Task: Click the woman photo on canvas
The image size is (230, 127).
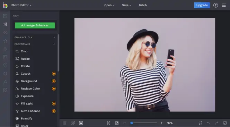Action: (145, 65)
